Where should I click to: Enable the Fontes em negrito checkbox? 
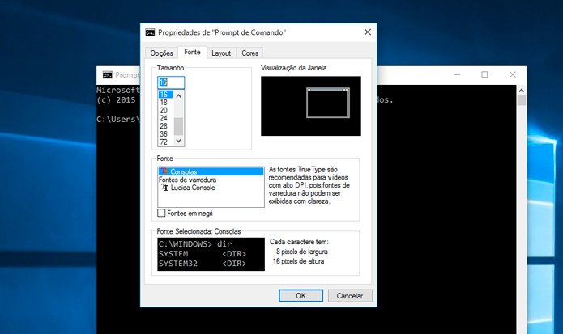[161, 213]
